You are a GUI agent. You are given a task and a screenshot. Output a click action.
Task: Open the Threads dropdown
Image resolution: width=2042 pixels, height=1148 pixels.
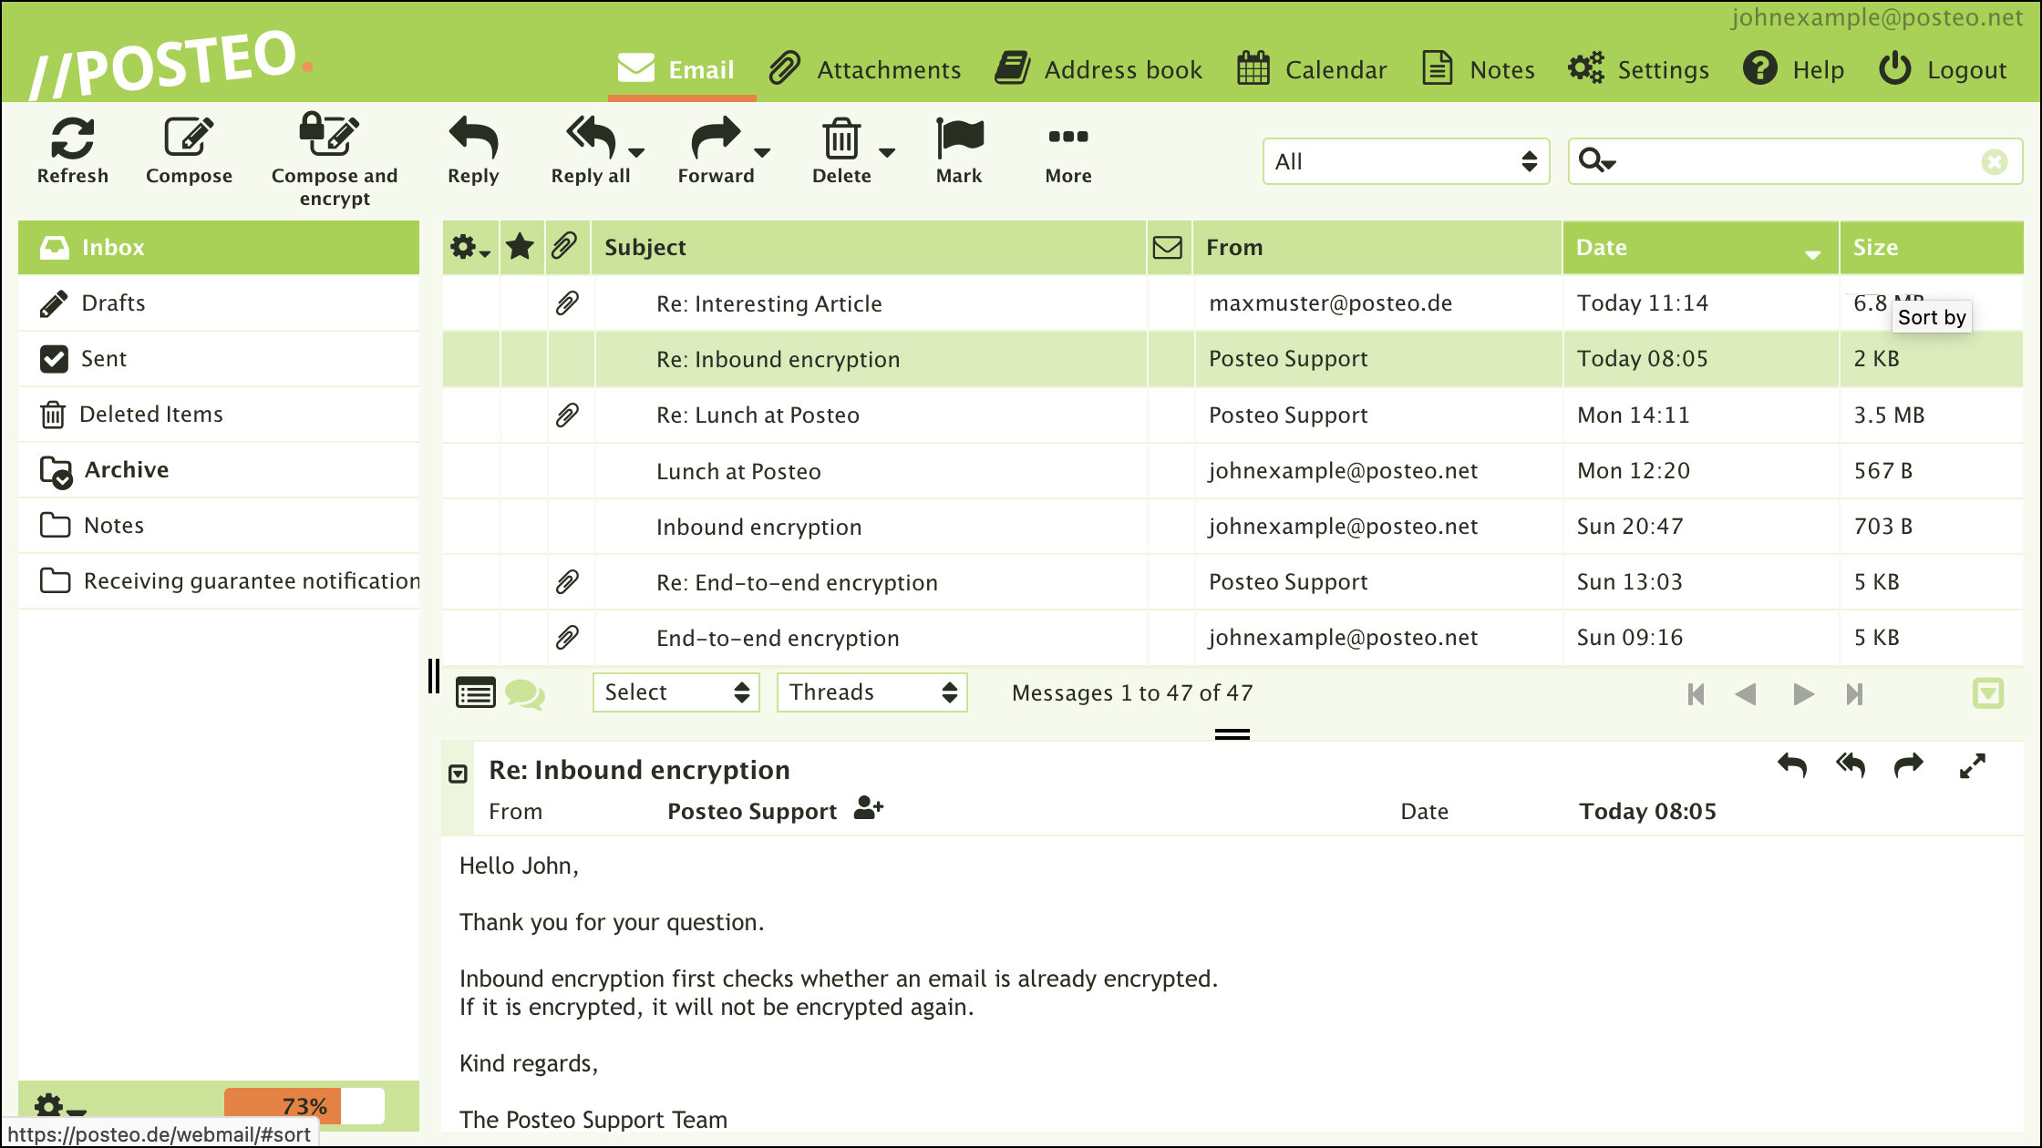(871, 692)
